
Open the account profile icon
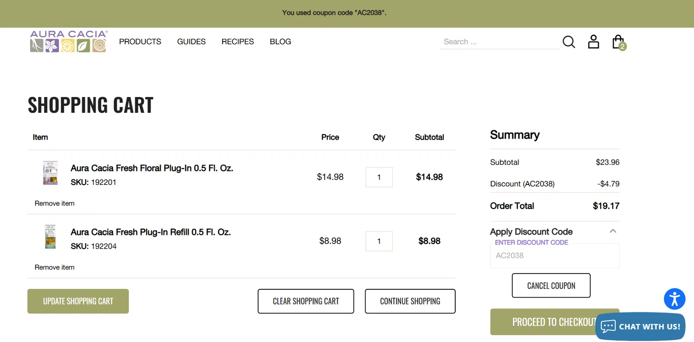pyautogui.click(x=594, y=42)
